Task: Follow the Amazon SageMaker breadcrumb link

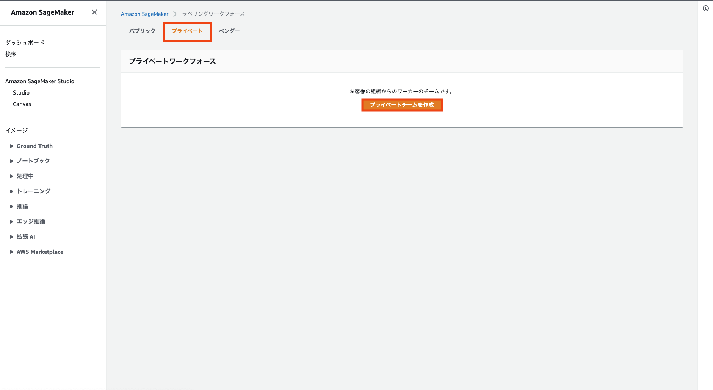Action: (144, 14)
